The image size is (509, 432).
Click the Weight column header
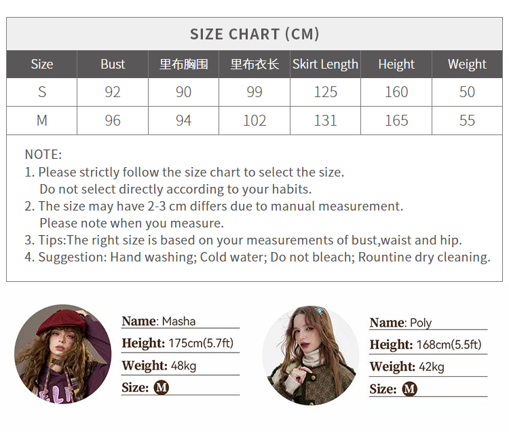pos(467,64)
